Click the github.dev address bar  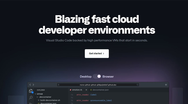point(98,85)
